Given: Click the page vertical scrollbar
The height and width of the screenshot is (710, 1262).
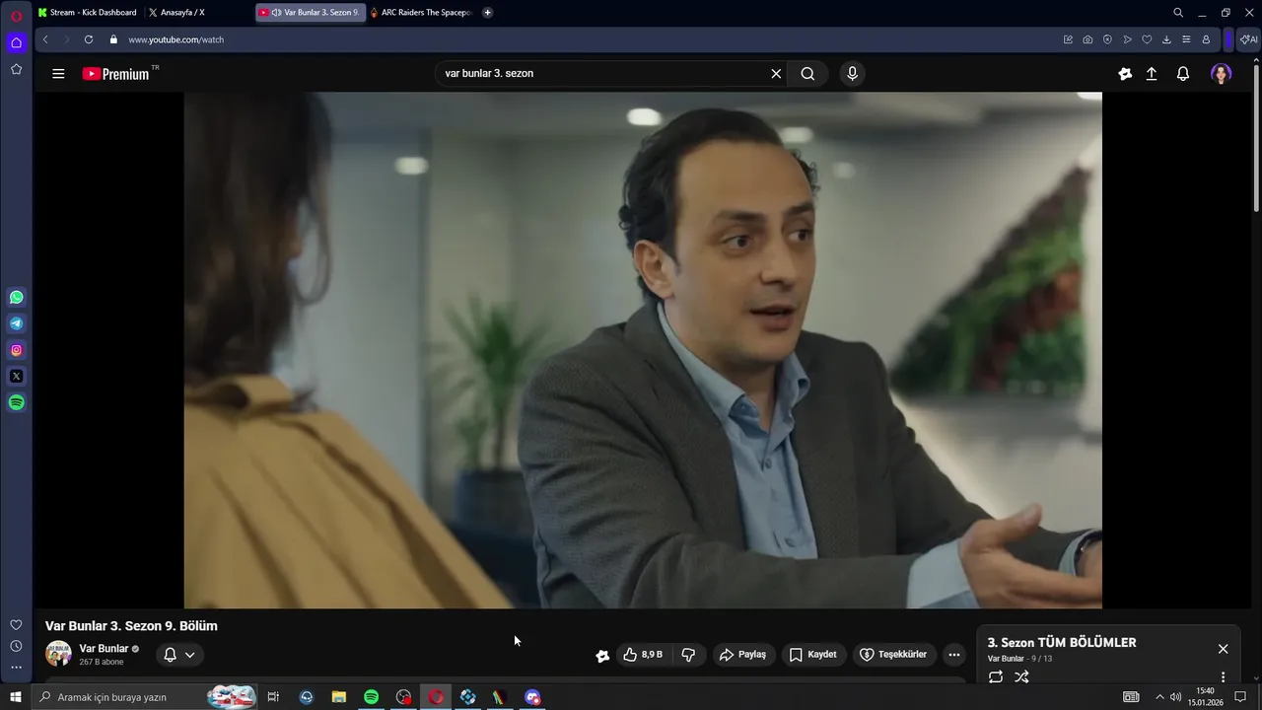Looking at the screenshot, I should tap(1256, 138).
